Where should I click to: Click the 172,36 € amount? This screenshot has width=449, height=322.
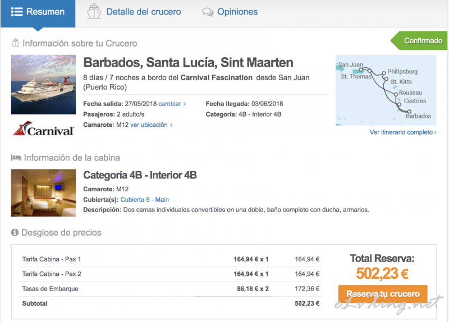click(307, 289)
